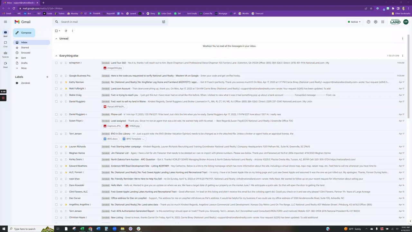Select the schapman Land Tour 360 email checkbox
This screenshot has width=412, height=232.
[56, 63]
